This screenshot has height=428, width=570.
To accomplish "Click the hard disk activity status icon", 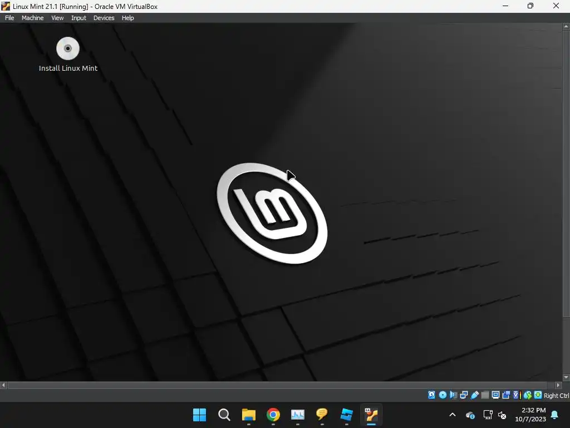I will [x=431, y=395].
